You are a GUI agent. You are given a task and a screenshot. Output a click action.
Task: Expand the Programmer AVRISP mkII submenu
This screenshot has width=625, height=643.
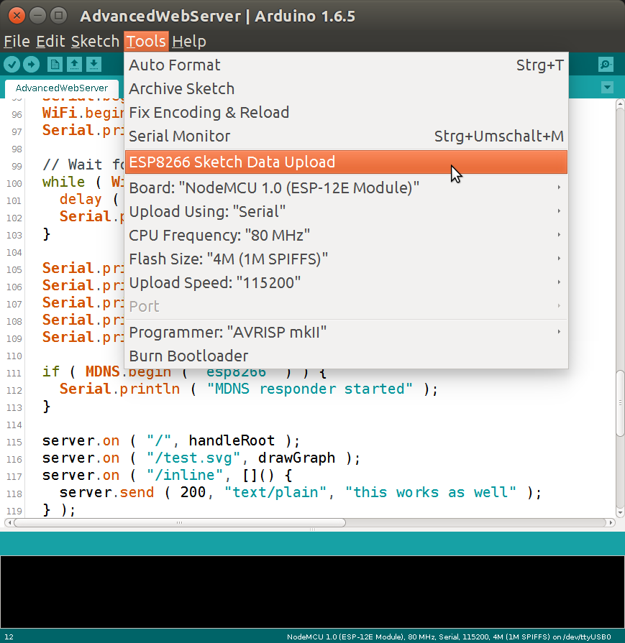click(346, 332)
